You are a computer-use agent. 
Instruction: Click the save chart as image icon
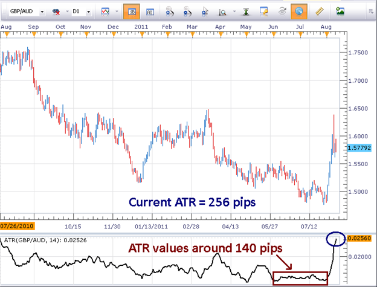click(x=340, y=11)
